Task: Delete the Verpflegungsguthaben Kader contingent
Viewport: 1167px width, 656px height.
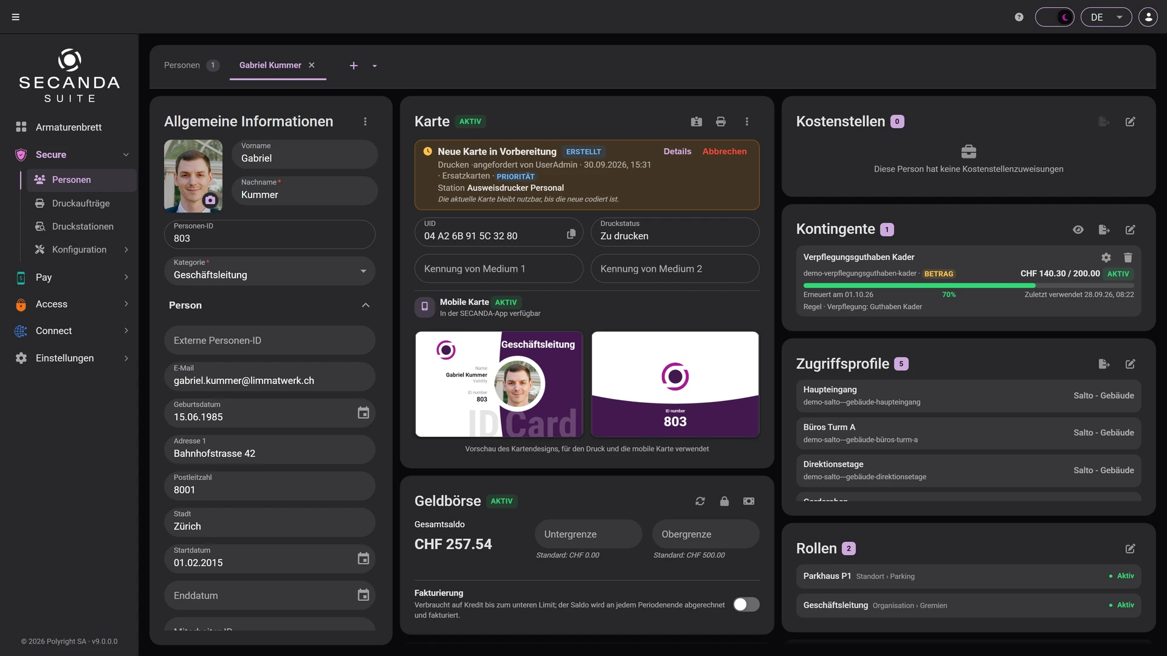Action: [x=1128, y=258]
